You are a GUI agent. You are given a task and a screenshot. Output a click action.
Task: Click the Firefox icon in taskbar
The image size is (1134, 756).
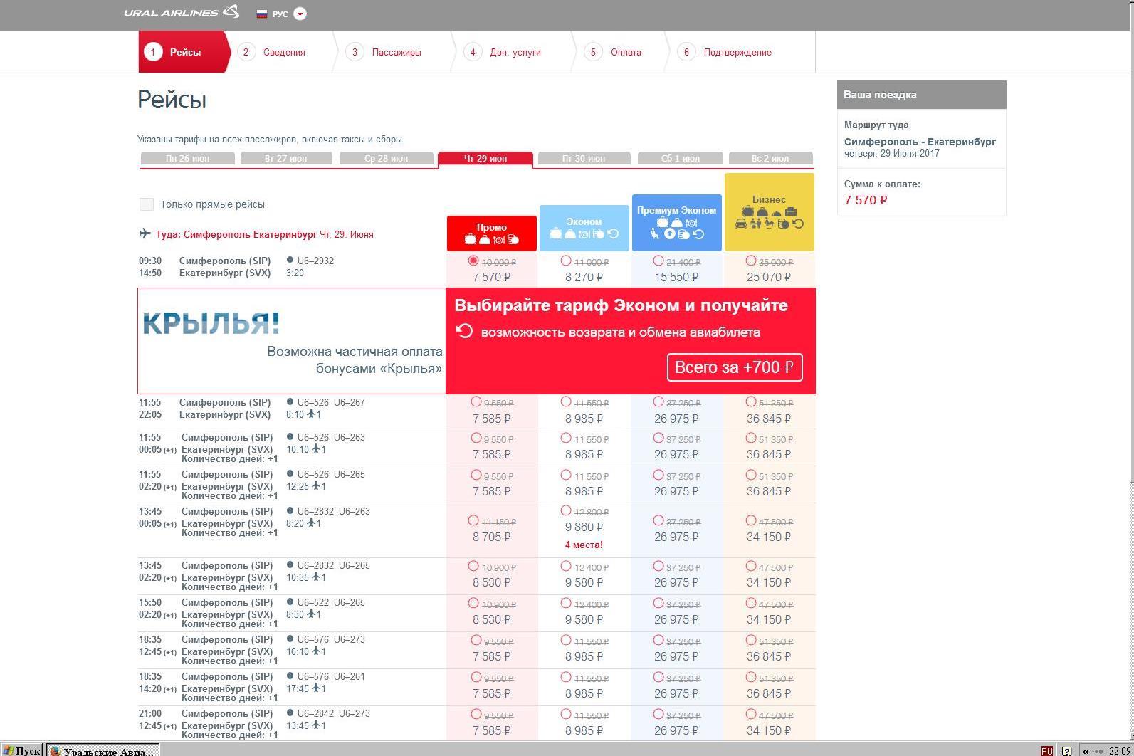coord(55,750)
